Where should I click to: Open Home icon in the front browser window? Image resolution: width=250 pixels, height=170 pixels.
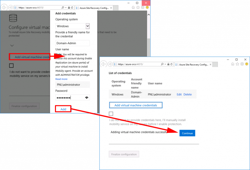(233, 64)
